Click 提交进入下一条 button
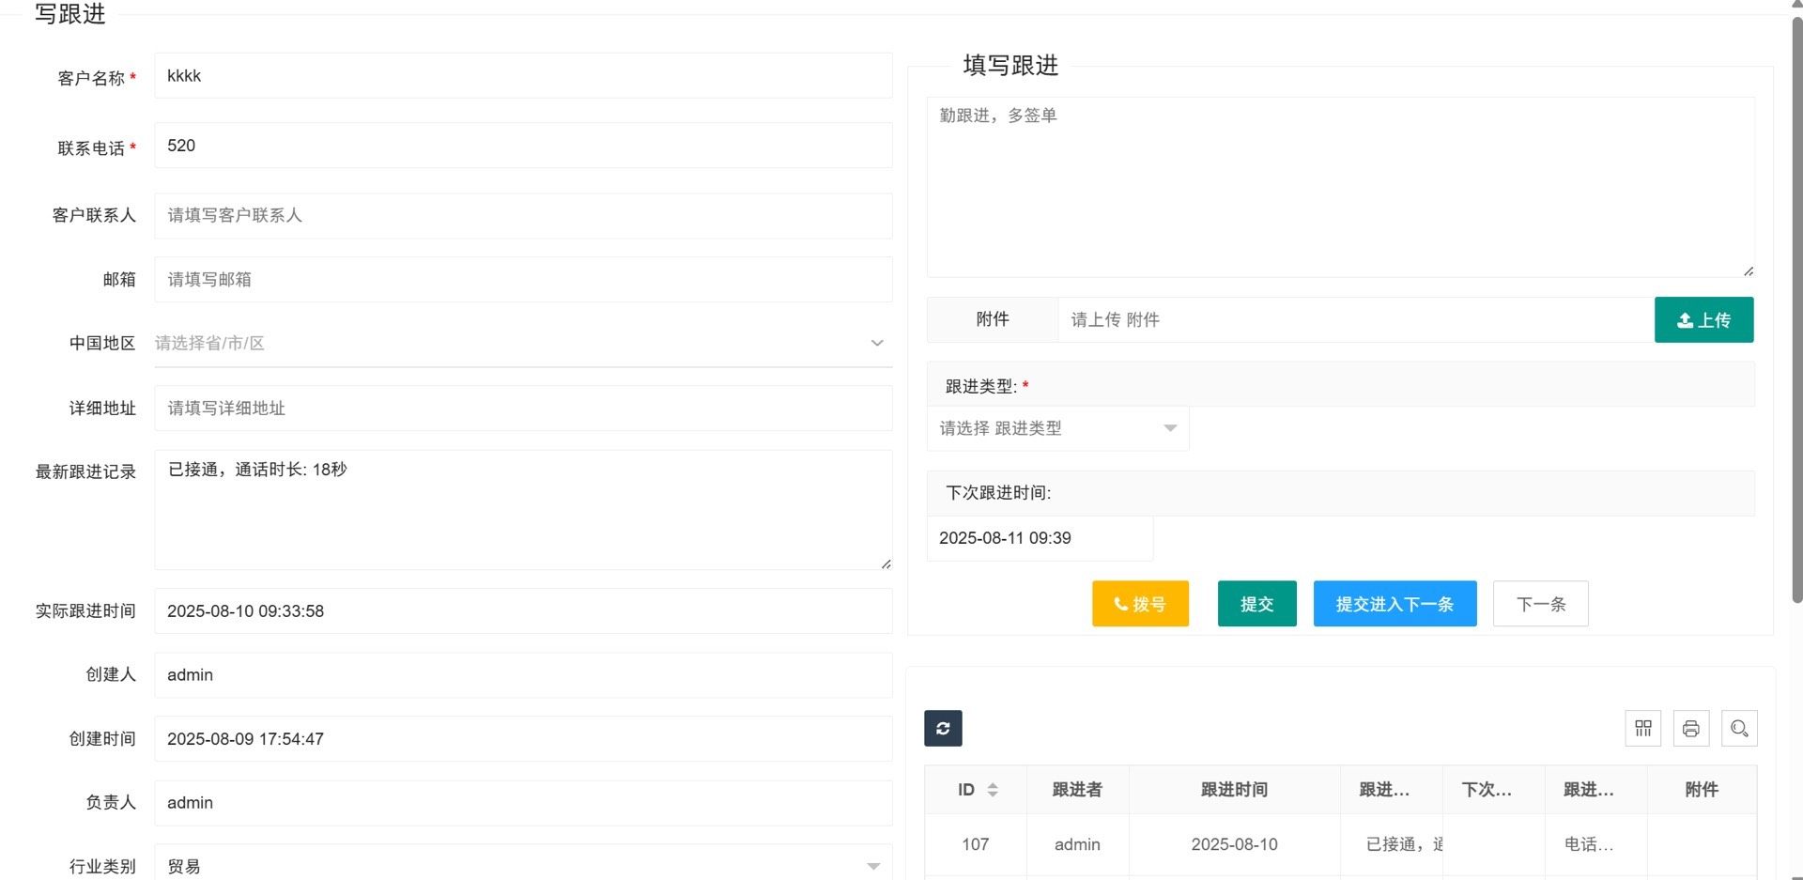The image size is (1803, 880). pyautogui.click(x=1395, y=604)
